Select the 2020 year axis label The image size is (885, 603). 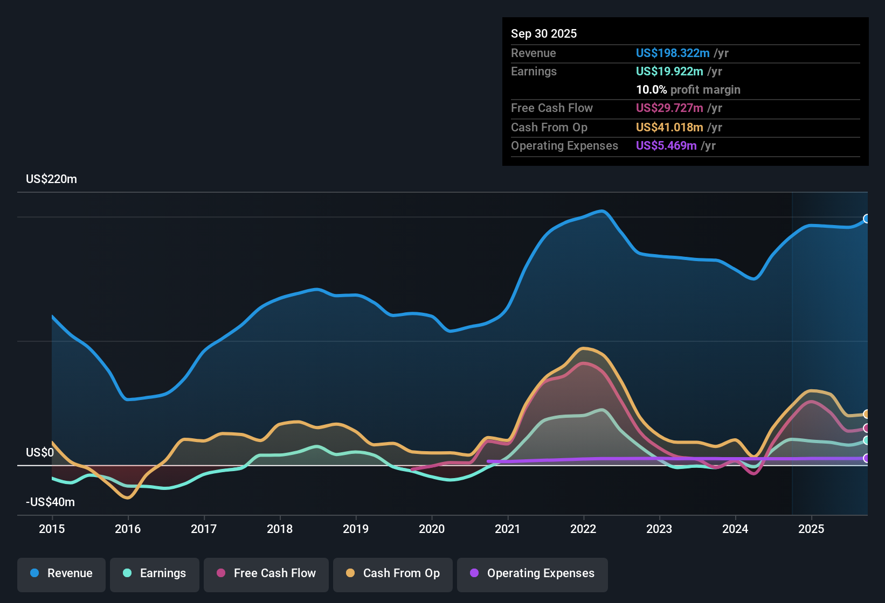(x=432, y=529)
